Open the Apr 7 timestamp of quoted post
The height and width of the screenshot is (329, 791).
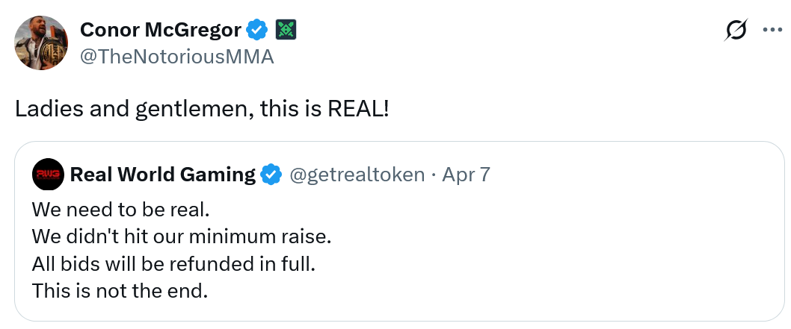(x=467, y=175)
